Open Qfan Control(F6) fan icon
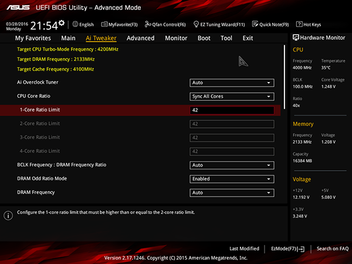The height and width of the screenshot is (264, 352). (x=148, y=24)
